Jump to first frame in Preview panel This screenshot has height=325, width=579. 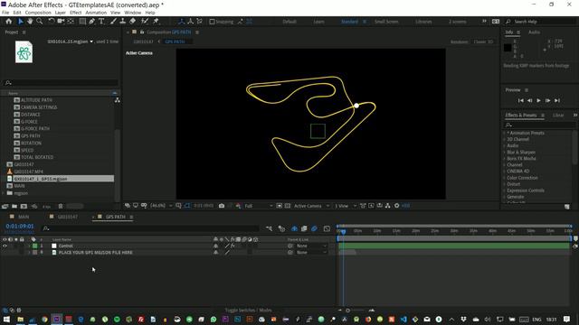521,100
